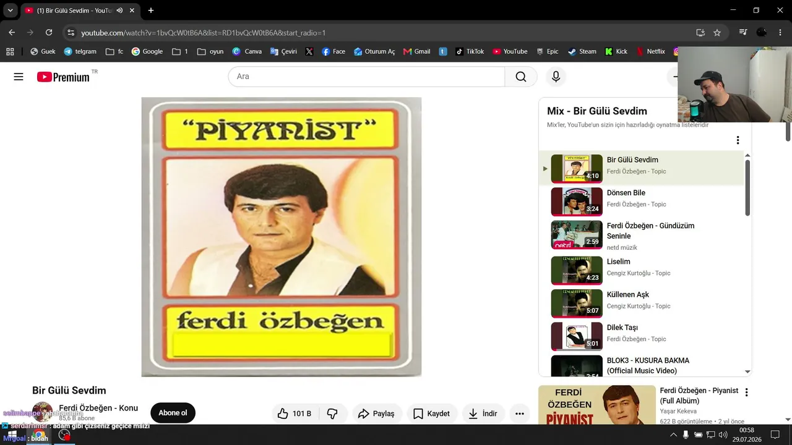The image size is (792, 445).
Task: Open the Netflix bookmark
Action: [x=650, y=51]
